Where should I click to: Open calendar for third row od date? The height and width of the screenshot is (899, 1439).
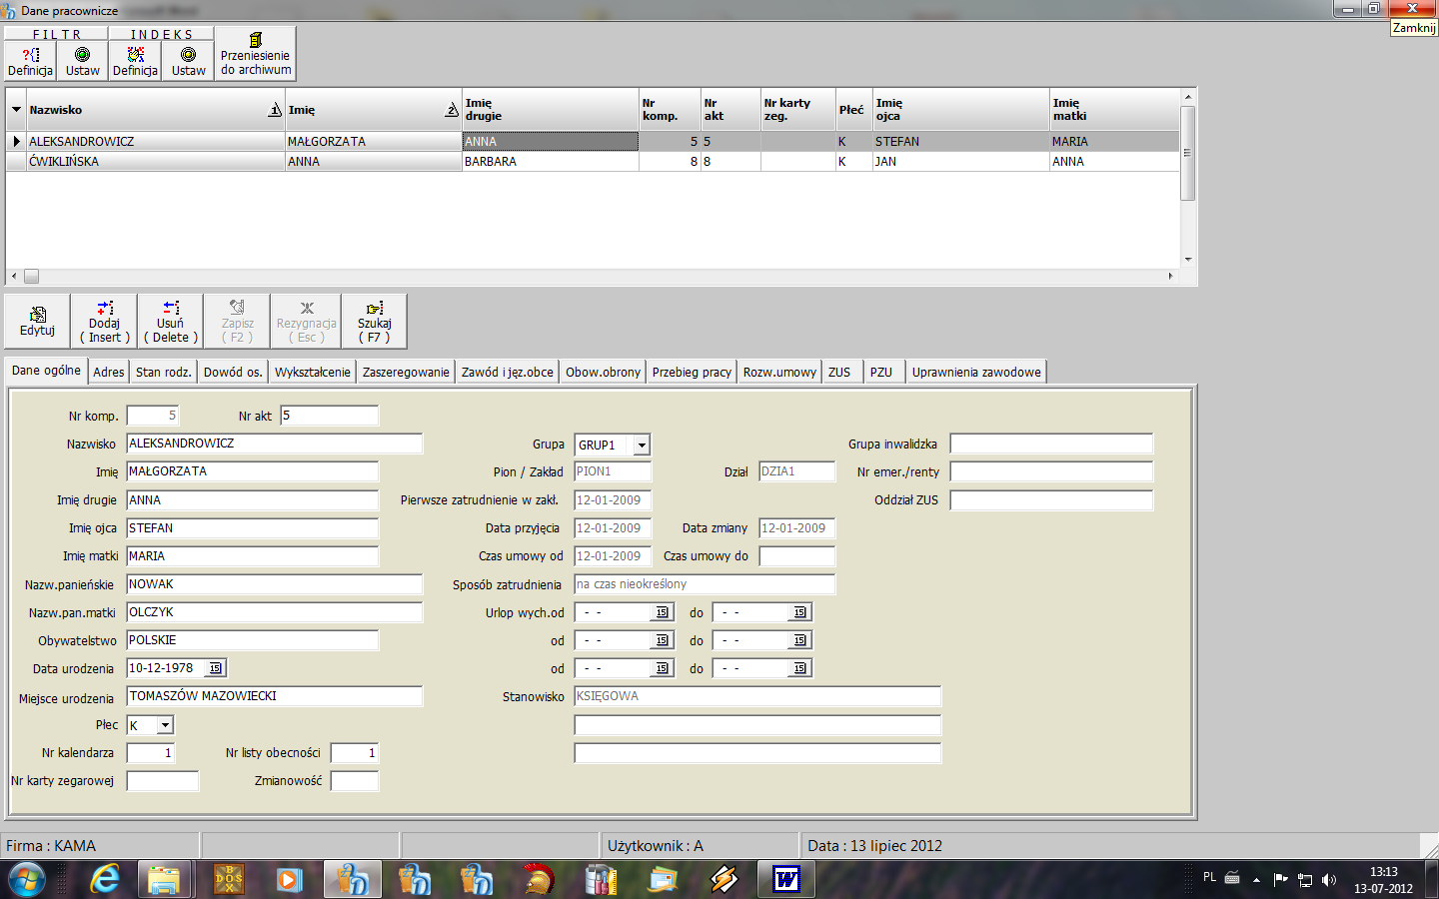(x=662, y=668)
